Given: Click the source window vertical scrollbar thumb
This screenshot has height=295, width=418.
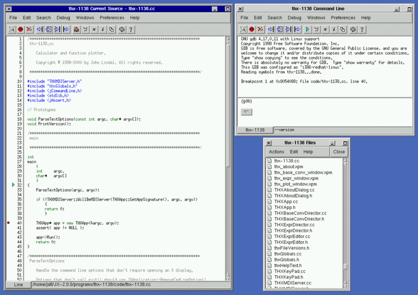Looking at the screenshot, I should coord(228,107).
